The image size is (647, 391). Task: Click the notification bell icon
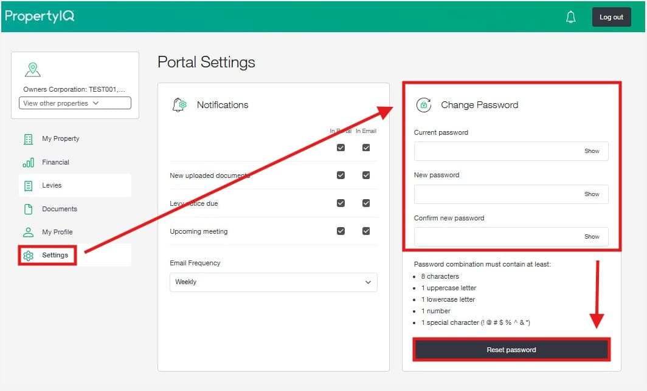(x=570, y=17)
